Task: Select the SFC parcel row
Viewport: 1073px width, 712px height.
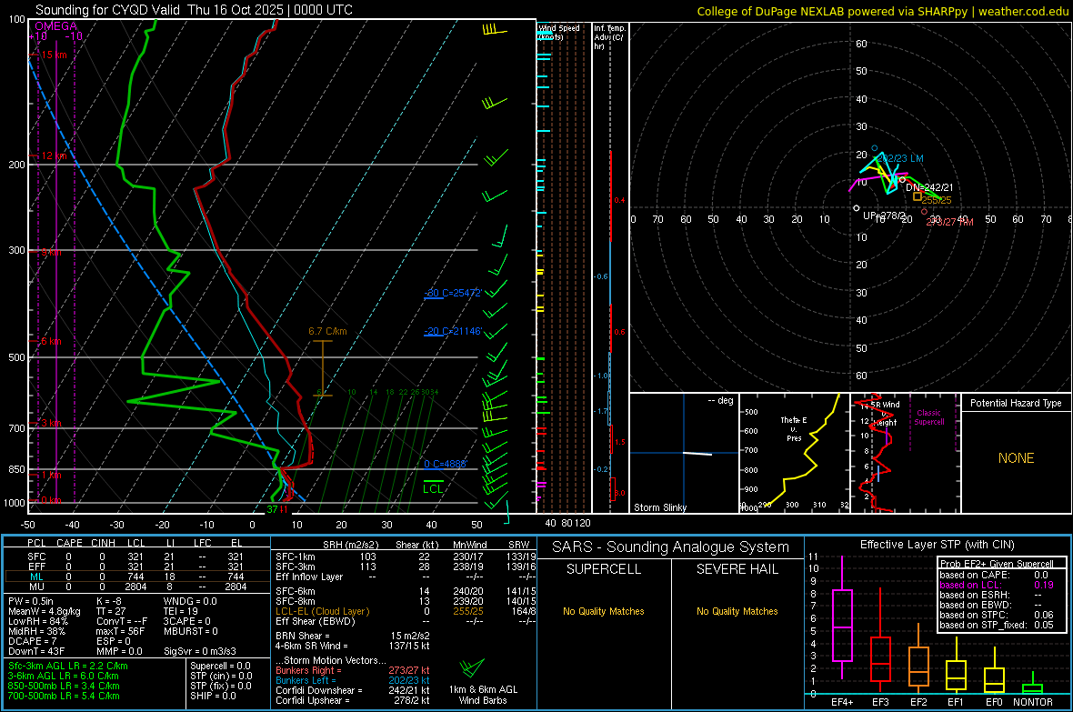Action: 135,557
